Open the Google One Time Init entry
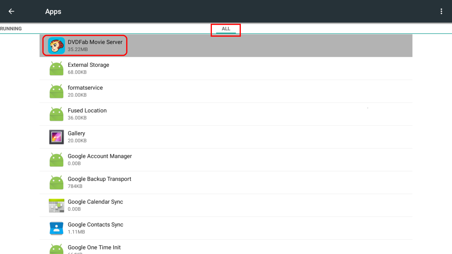This screenshot has width=452, height=254. coord(226,248)
